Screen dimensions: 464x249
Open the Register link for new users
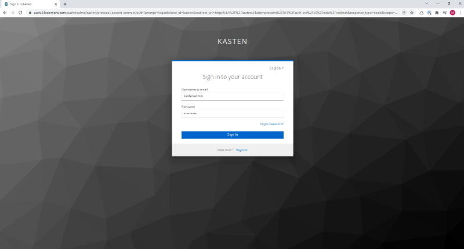point(241,150)
